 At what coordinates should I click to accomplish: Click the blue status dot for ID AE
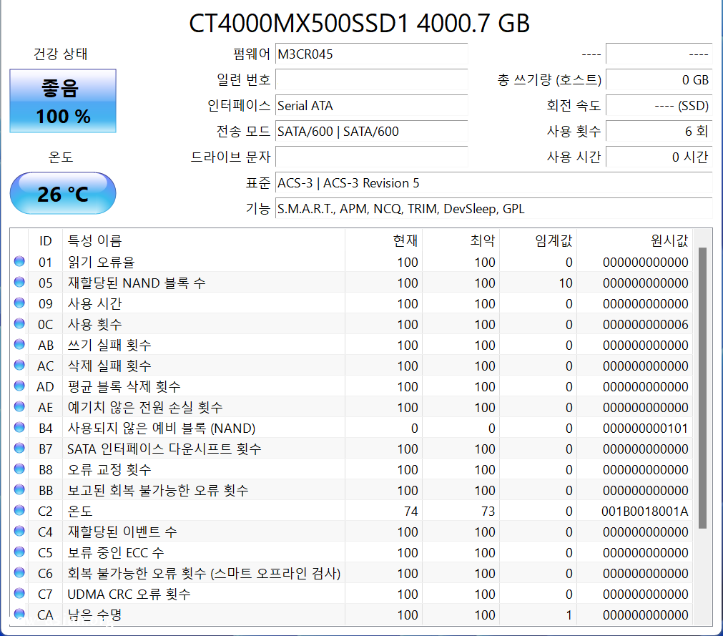click(19, 406)
